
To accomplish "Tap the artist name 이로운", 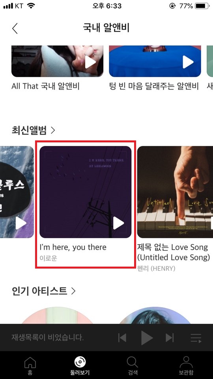I will coord(49,258).
